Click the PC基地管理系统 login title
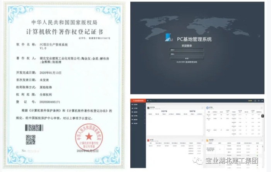The width and height of the screenshot is (271, 172). coord(194,39)
